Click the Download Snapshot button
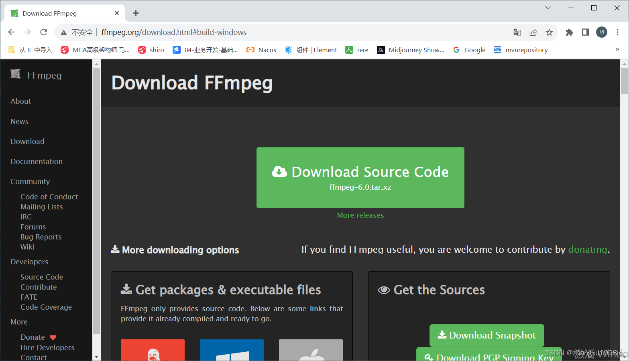The width and height of the screenshot is (629, 361). [x=487, y=335]
